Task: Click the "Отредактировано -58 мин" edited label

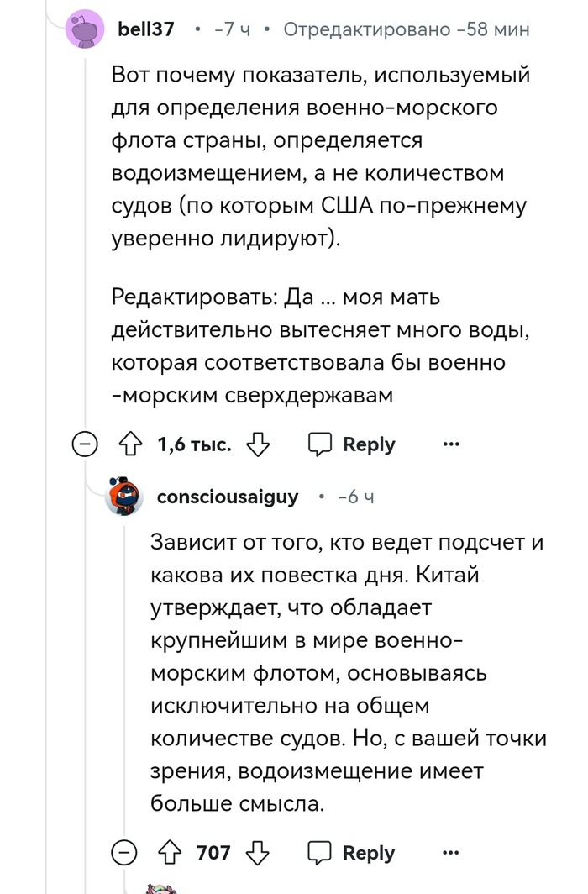Action: pos(406,29)
